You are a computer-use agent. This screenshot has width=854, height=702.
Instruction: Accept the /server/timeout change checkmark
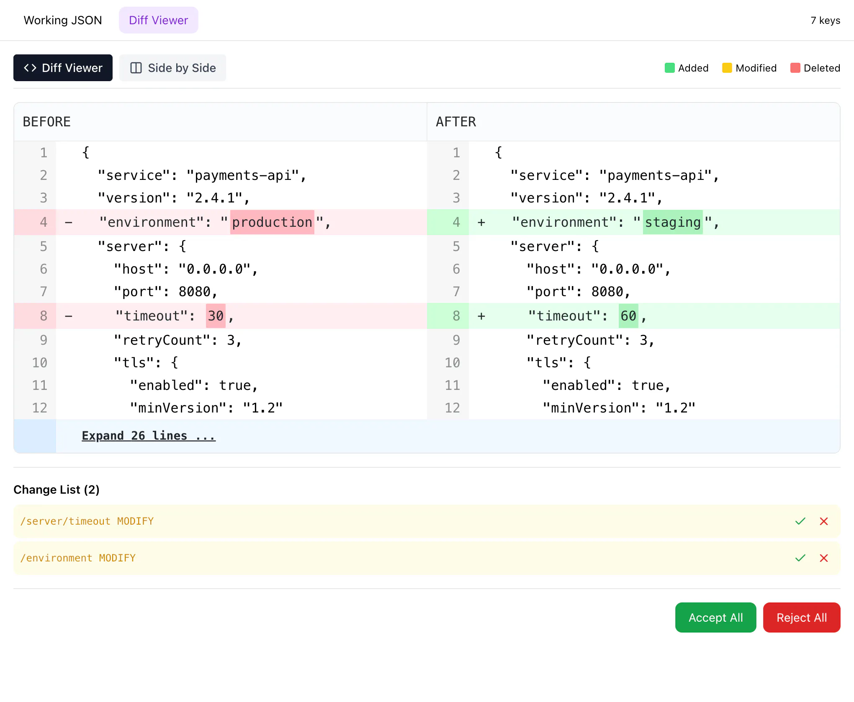(800, 521)
